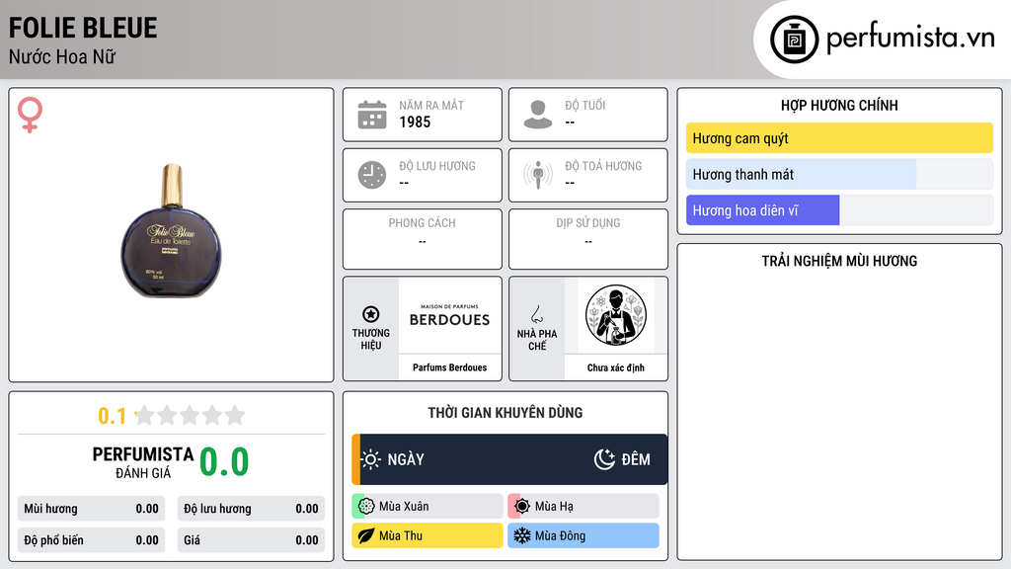Viewport: 1011px width, 569px height.
Task: Click the Trải nghiệm mùi hương heading
Action: pos(839,261)
